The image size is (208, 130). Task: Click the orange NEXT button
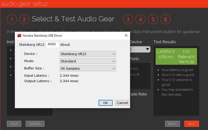(x=192, y=124)
